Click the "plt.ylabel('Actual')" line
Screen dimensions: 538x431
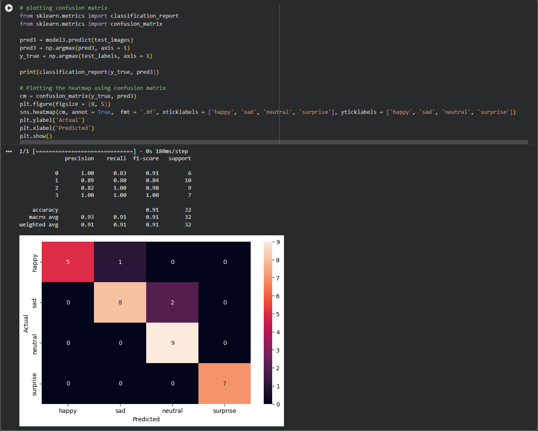click(x=52, y=120)
